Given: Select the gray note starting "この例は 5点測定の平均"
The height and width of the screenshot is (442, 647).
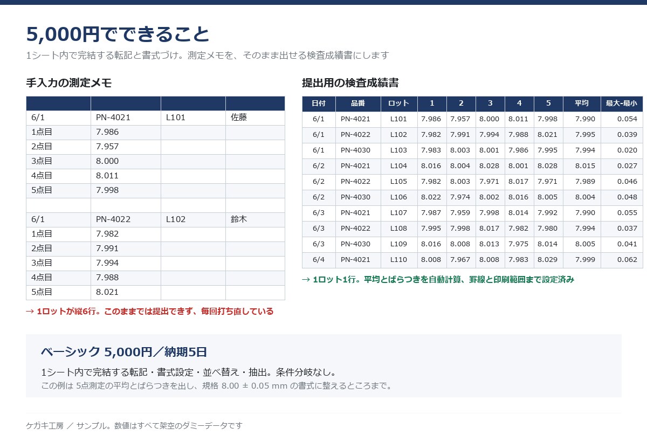Looking at the screenshot, I should 218,386.
